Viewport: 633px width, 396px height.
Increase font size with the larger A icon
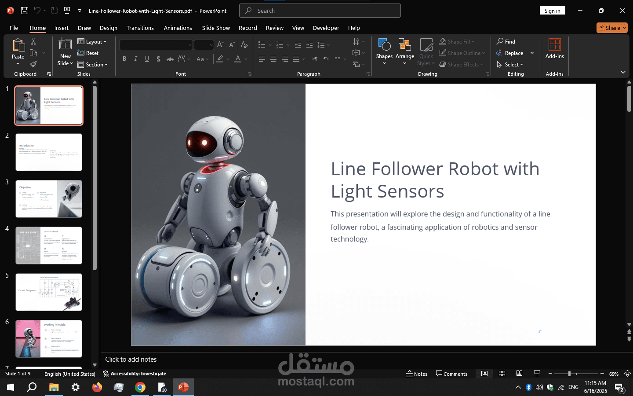pos(220,45)
